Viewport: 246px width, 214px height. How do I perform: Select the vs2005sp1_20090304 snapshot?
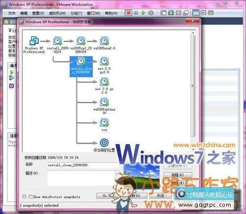coord(81,45)
